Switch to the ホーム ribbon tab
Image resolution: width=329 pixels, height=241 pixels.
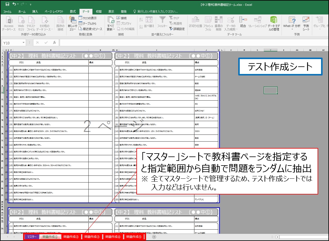click(22, 11)
